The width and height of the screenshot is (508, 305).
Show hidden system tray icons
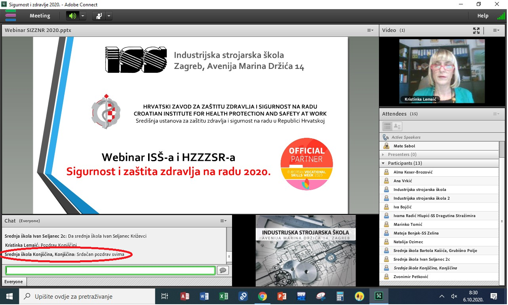point(442,296)
